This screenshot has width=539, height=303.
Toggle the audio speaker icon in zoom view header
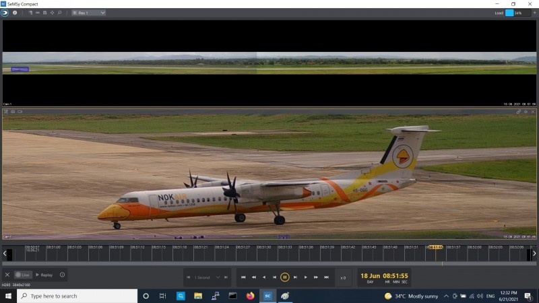coord(526,112)
